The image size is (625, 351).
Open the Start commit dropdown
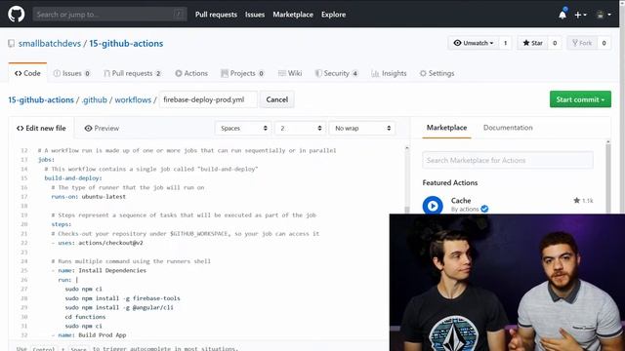tap(580, 99)
